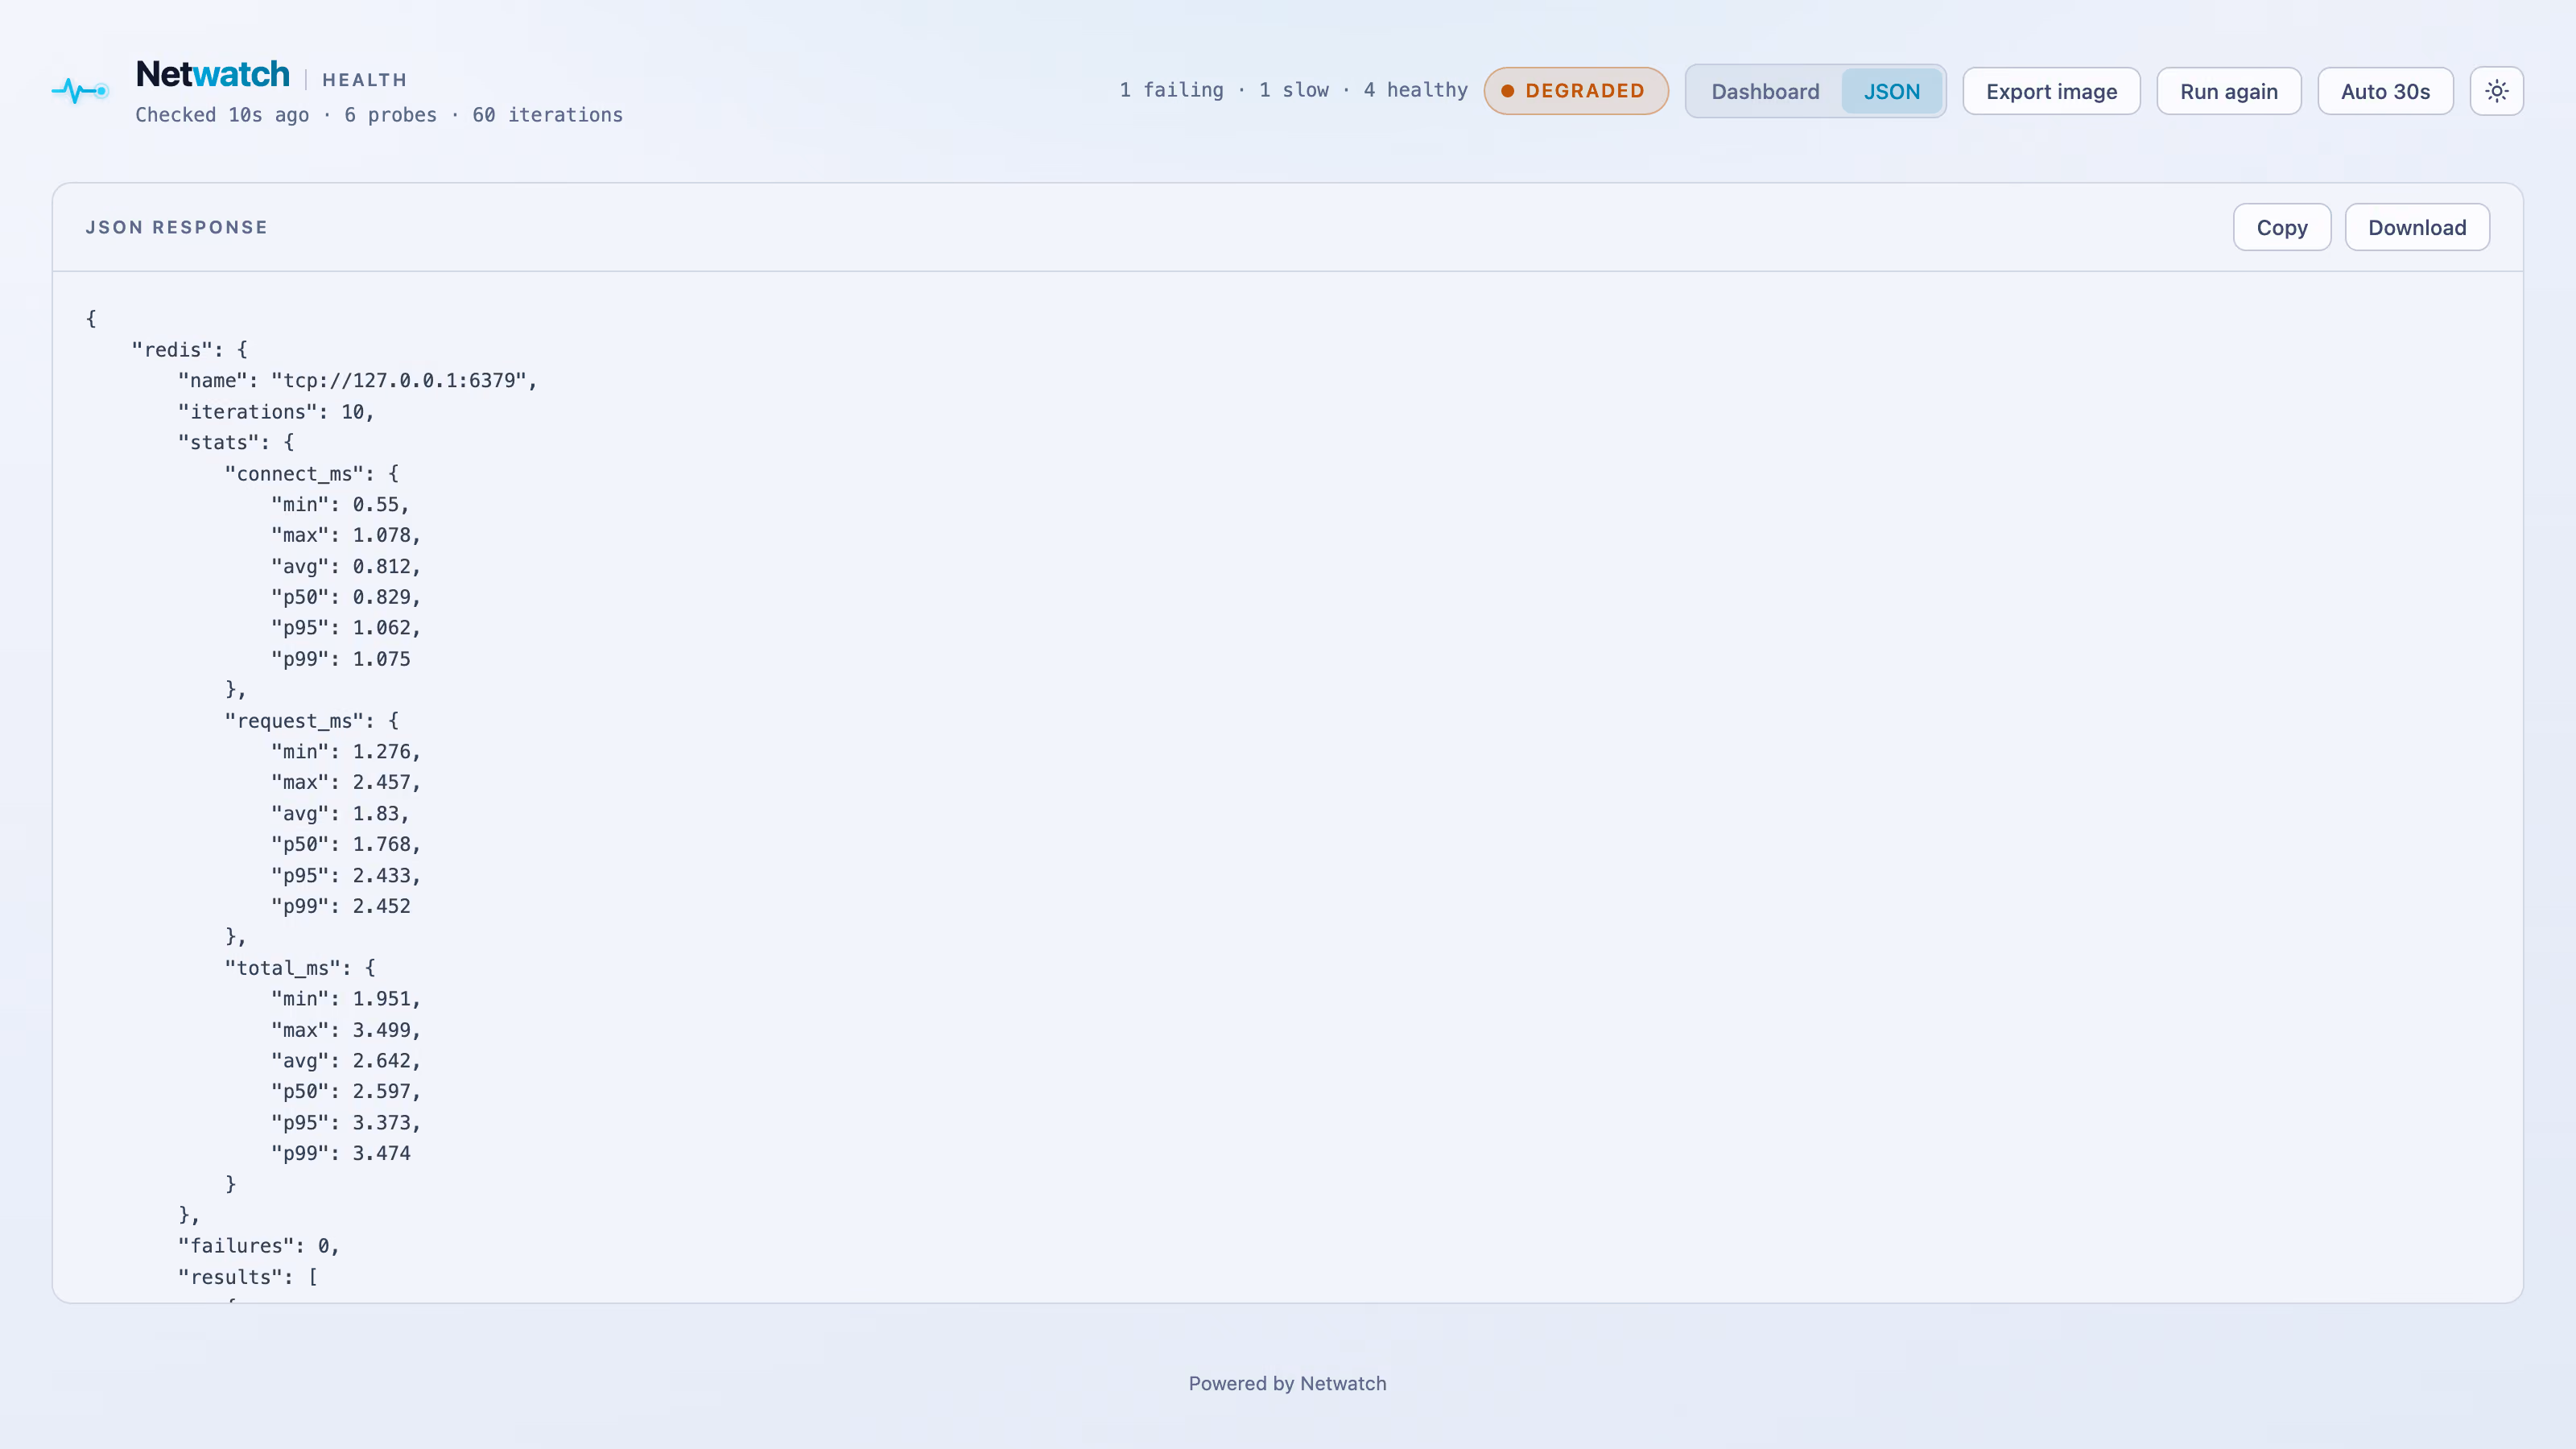Click the "redis": { line in the JSON
Viewport: 2576px width, 1449px height.
pyautogui.click(x=189, y=350)
